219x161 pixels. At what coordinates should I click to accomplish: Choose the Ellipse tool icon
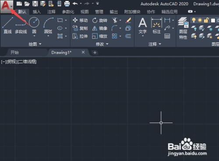(x=60, y=28)
